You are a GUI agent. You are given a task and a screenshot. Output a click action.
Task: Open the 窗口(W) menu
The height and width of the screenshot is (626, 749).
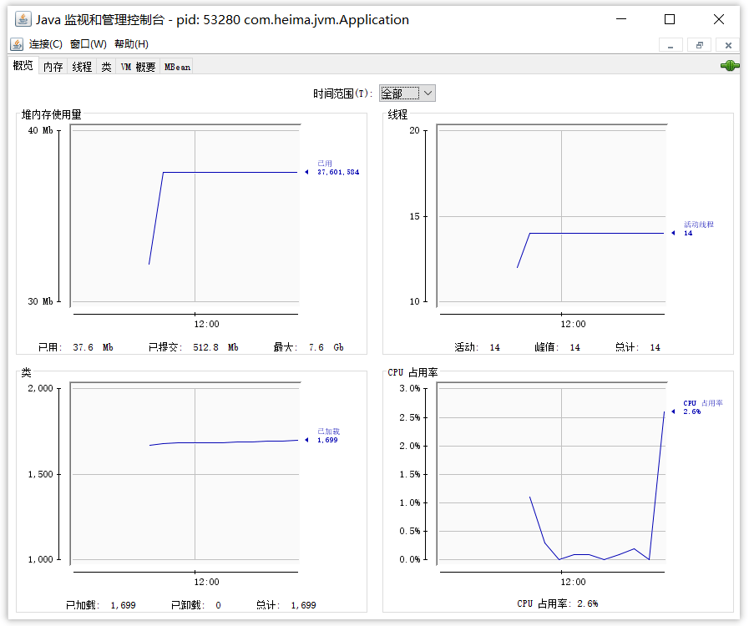(89, 44)
